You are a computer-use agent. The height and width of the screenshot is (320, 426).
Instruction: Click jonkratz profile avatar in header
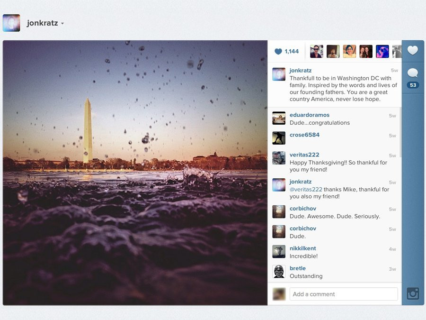point(11,23)
